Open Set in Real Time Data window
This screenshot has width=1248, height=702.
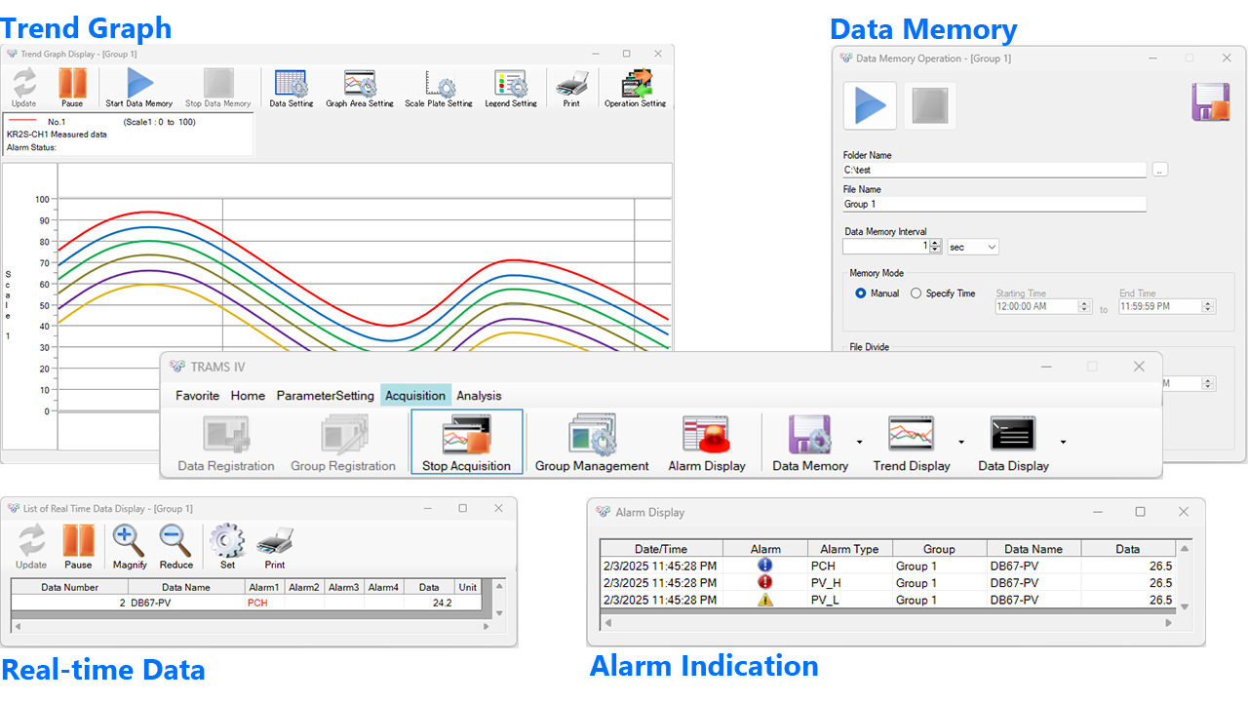click(x=227, y=547)
